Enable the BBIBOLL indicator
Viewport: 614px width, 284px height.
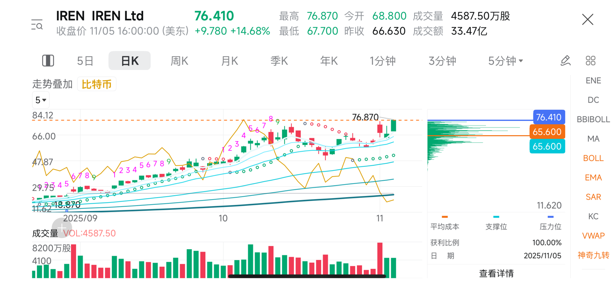coord(593,119)
